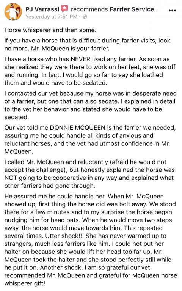Select the 'If you have a horse' paragraph
Viewport: 182px width, 291px height.
point(87,44)
